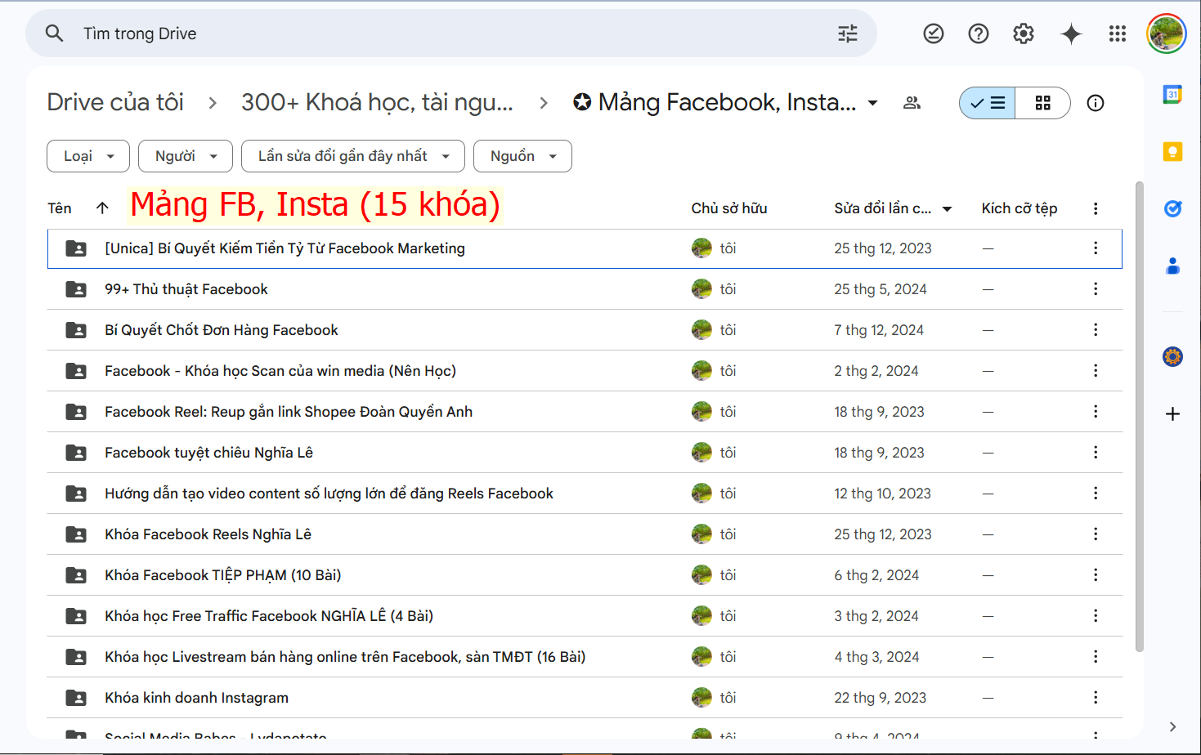Open Google Contacts side panel
Image resolution: width=1201 pixels, height=755 pixels.
1172,266
